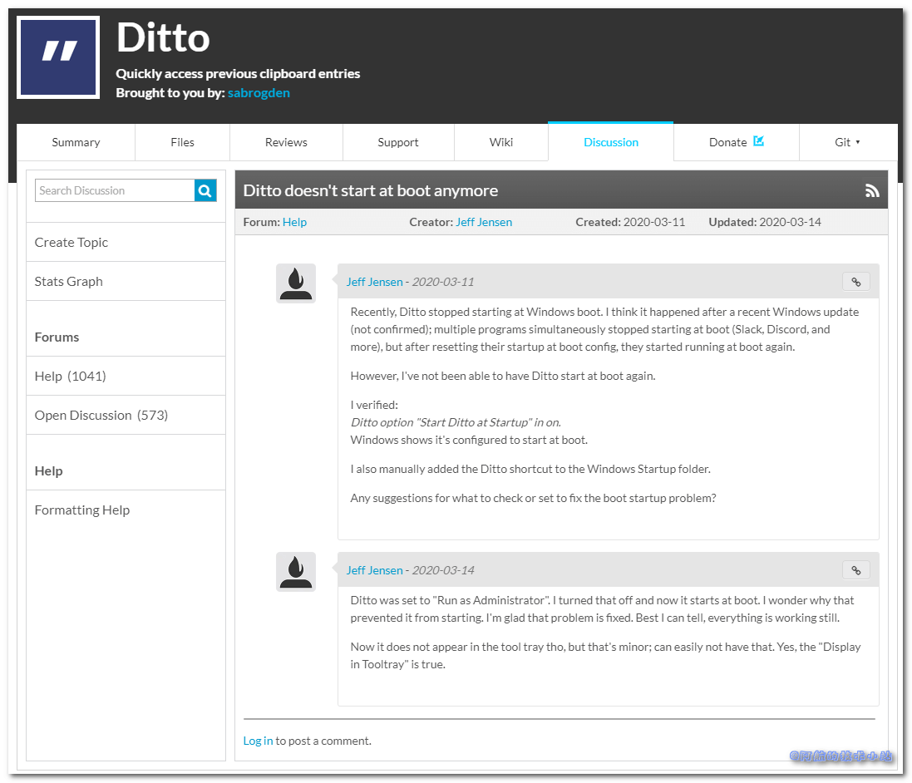Go to the Support tab
Viewport: 912px width, 783px height.
pyautogui.click(x=398, y=141)
